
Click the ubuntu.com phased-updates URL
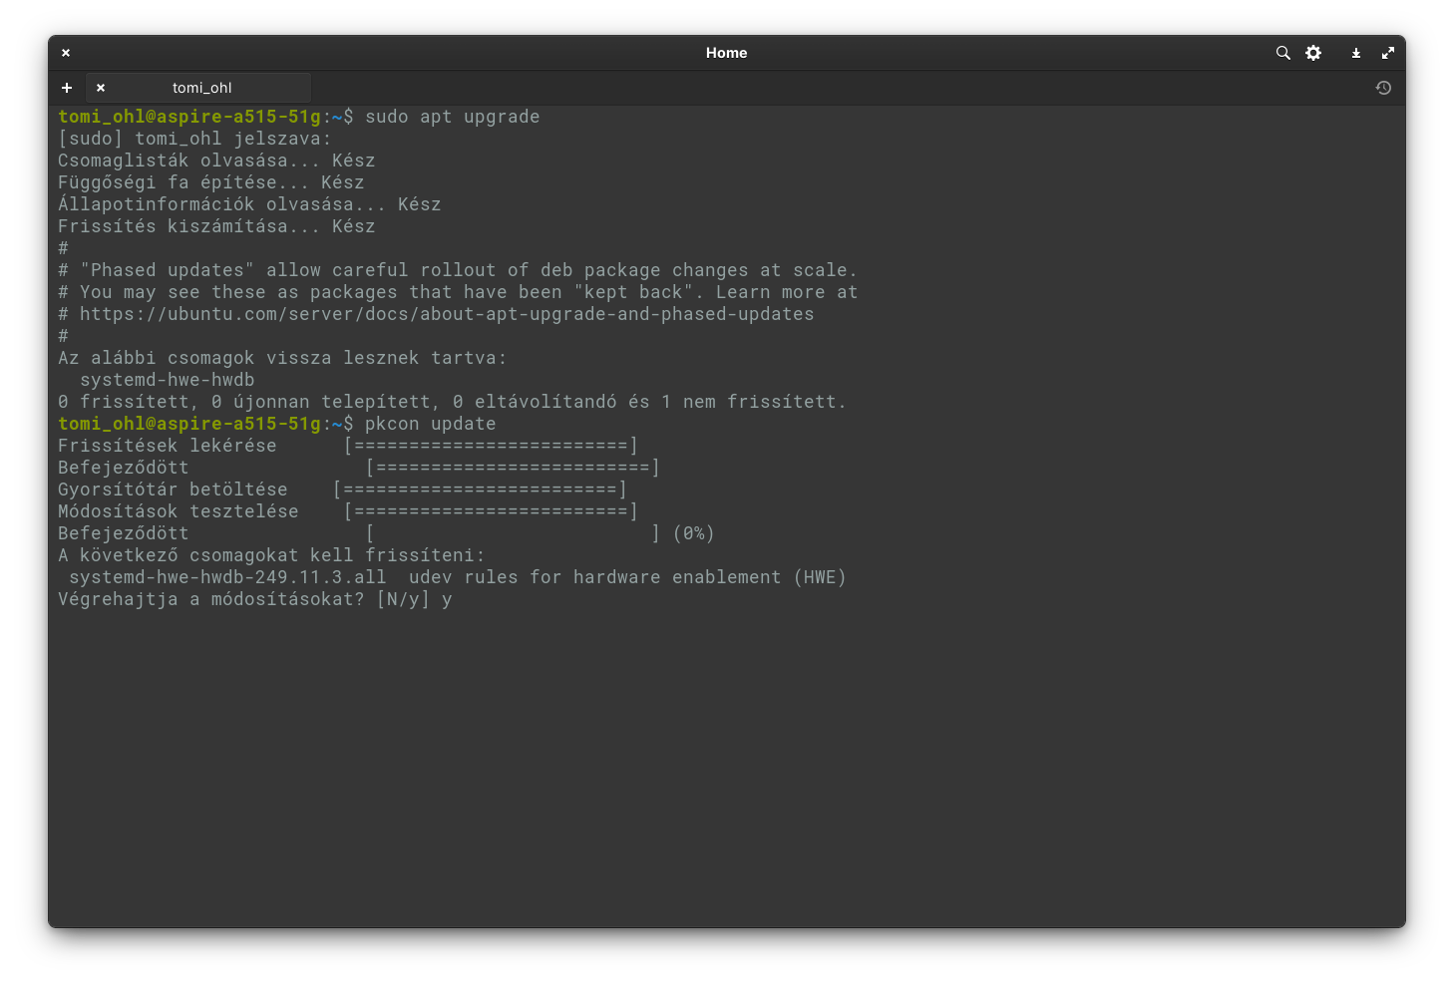click(447, 314)
